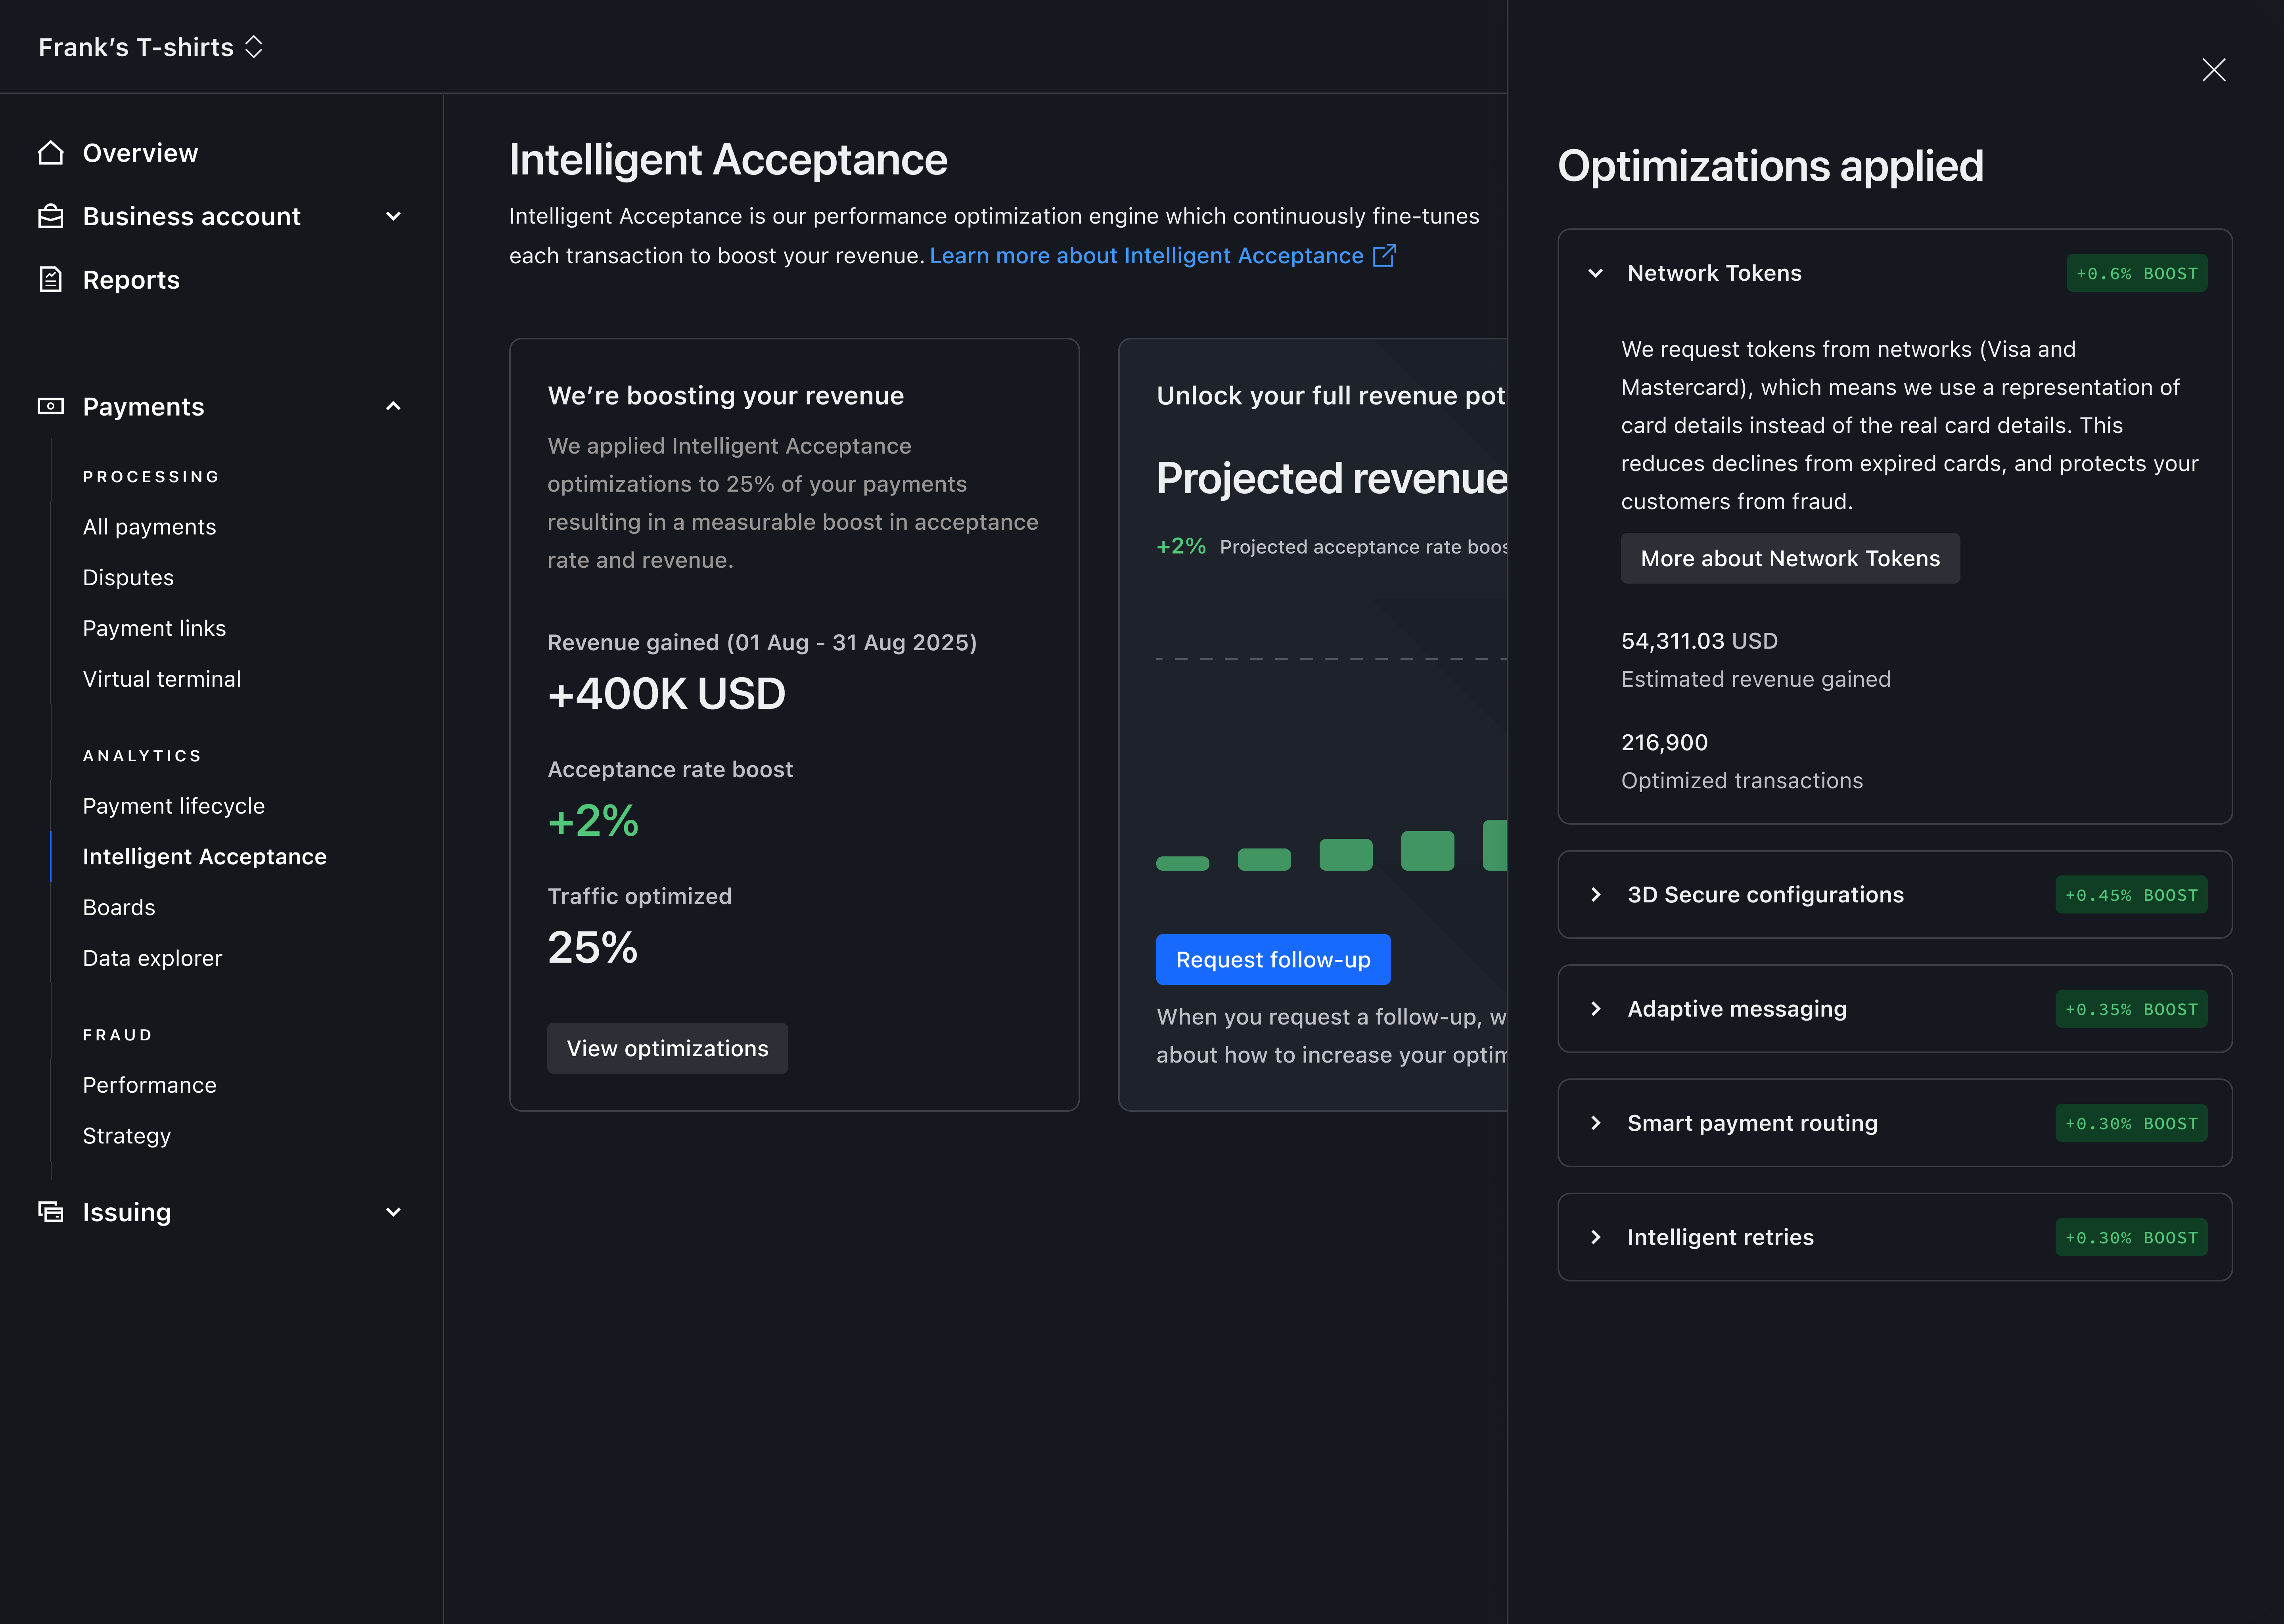Click the 54,311.03 USD value
Screen dimensions: 2284x1624
pos(1699,641)
